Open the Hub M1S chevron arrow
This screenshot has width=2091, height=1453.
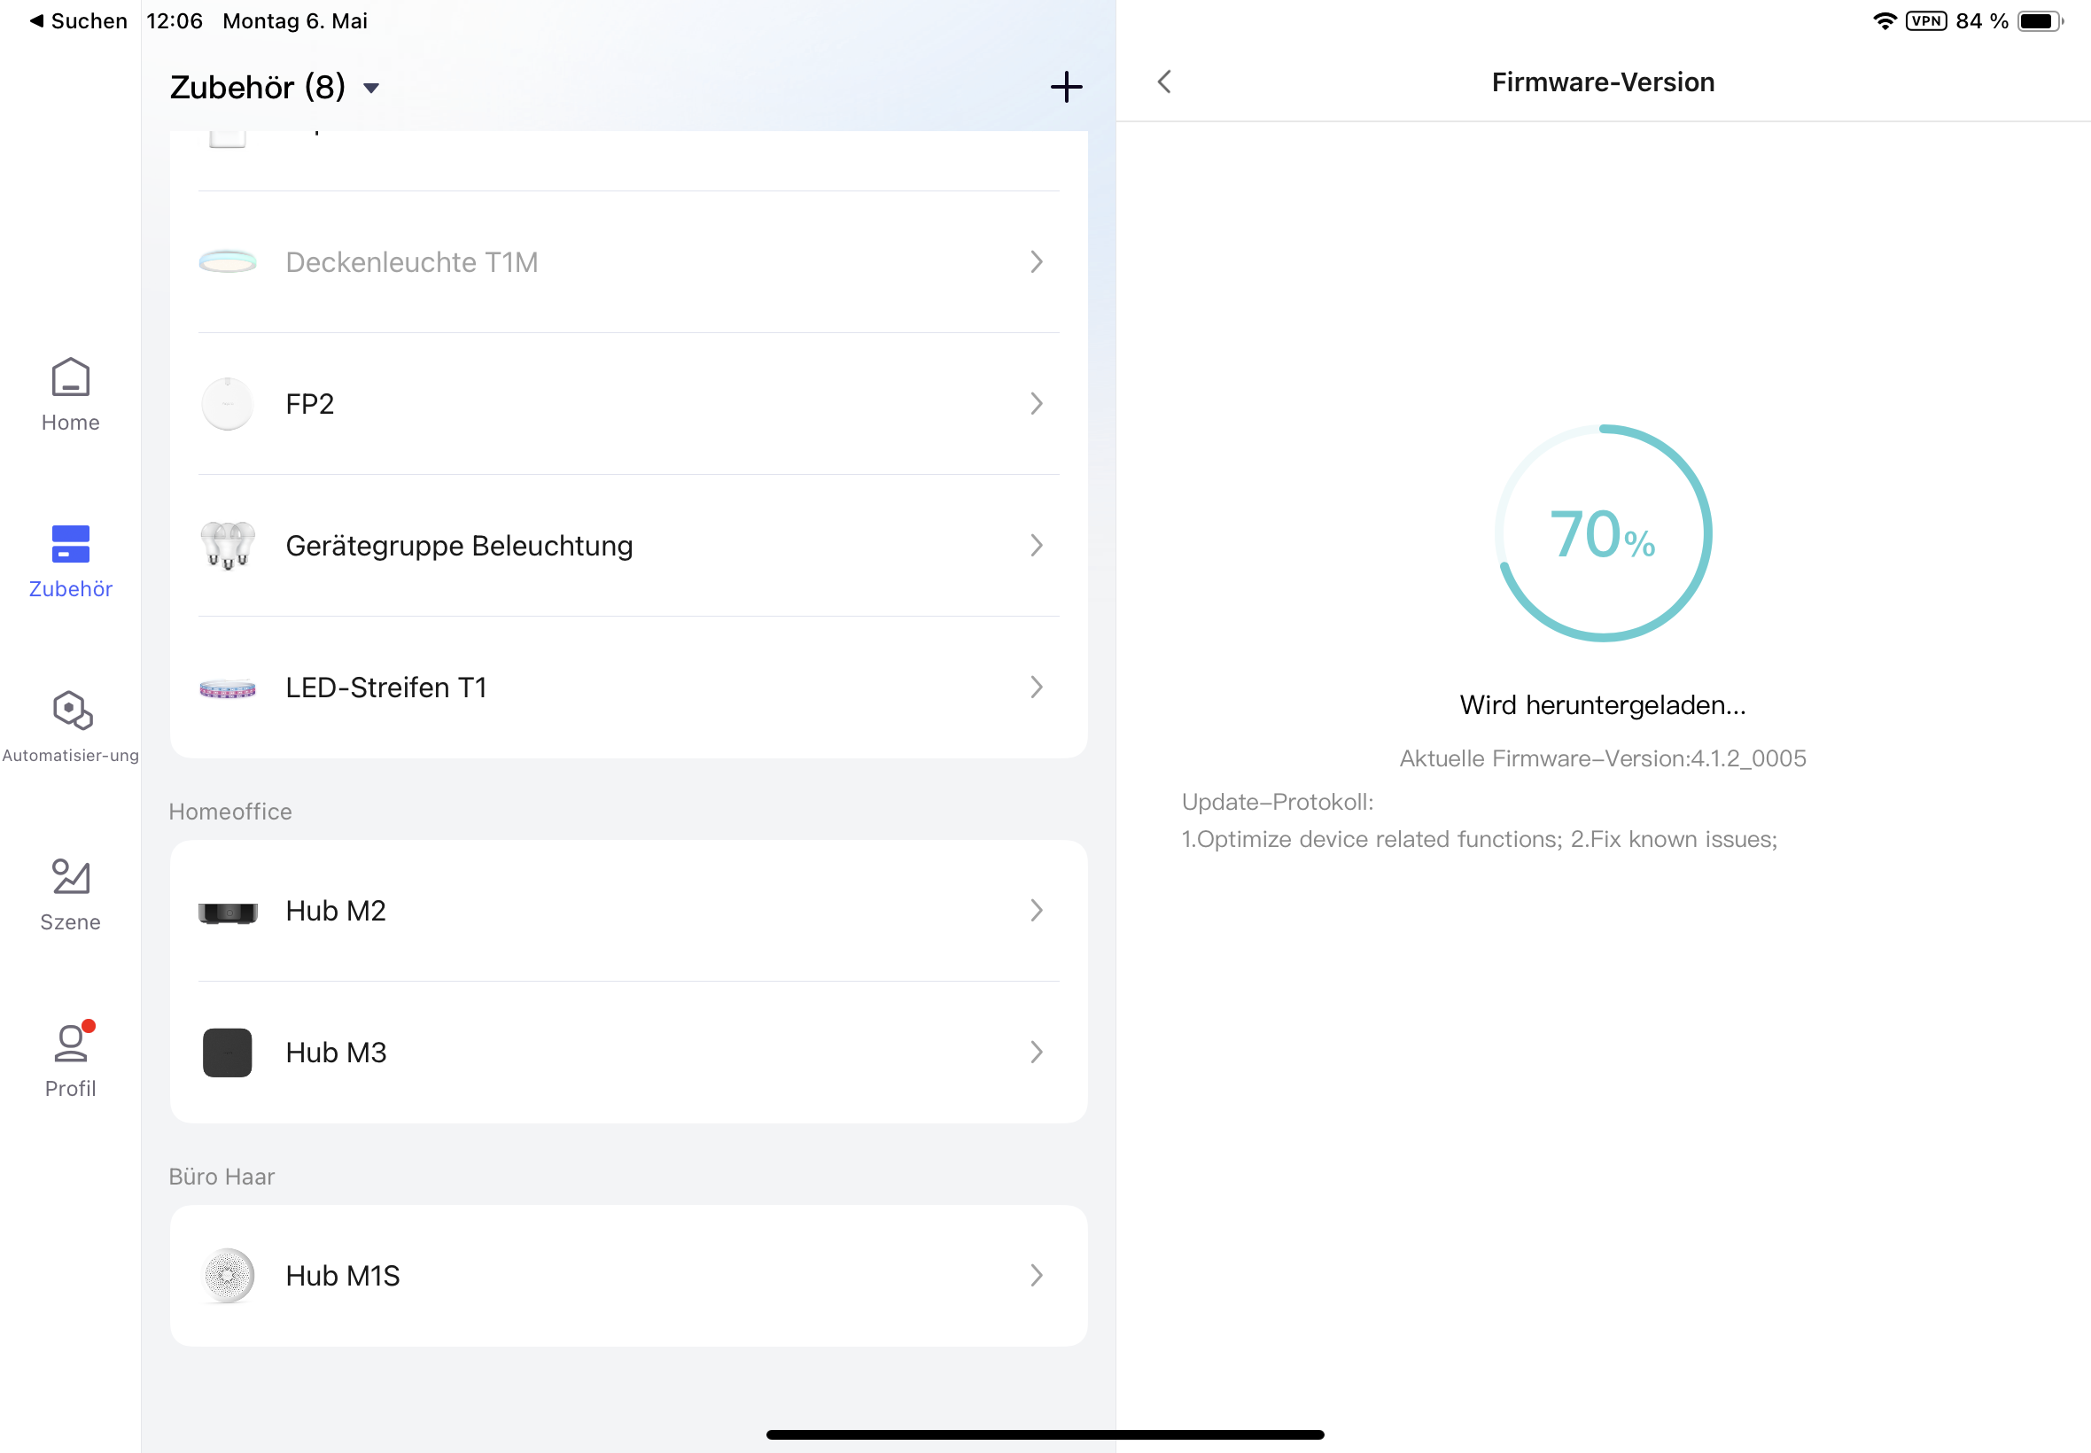tap(1036, 1276)
